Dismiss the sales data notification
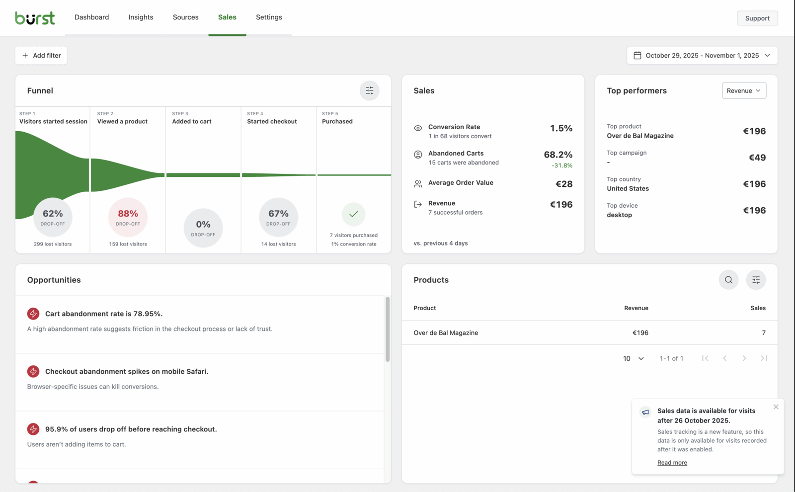795x492 pixels. click(x=776, y=407)
